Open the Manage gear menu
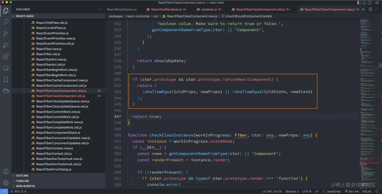Screen dimensions: 382x194 point(6,183)
